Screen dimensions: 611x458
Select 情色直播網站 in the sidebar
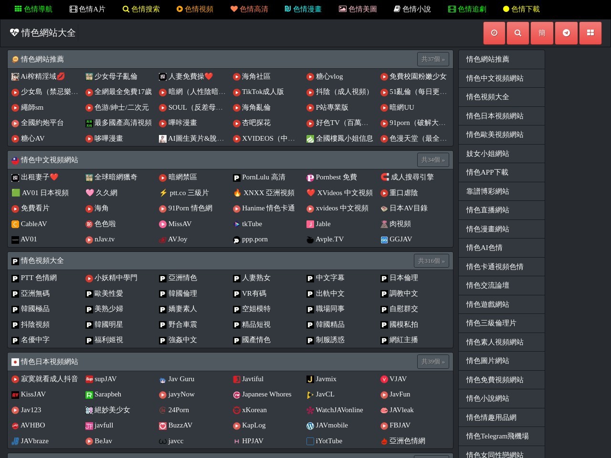487,210
